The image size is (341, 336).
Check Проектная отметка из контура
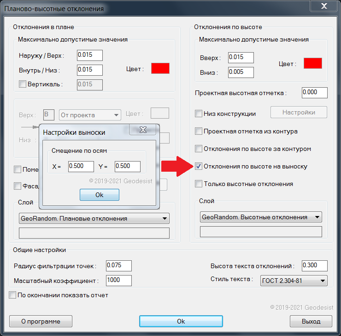pos(199,131)
